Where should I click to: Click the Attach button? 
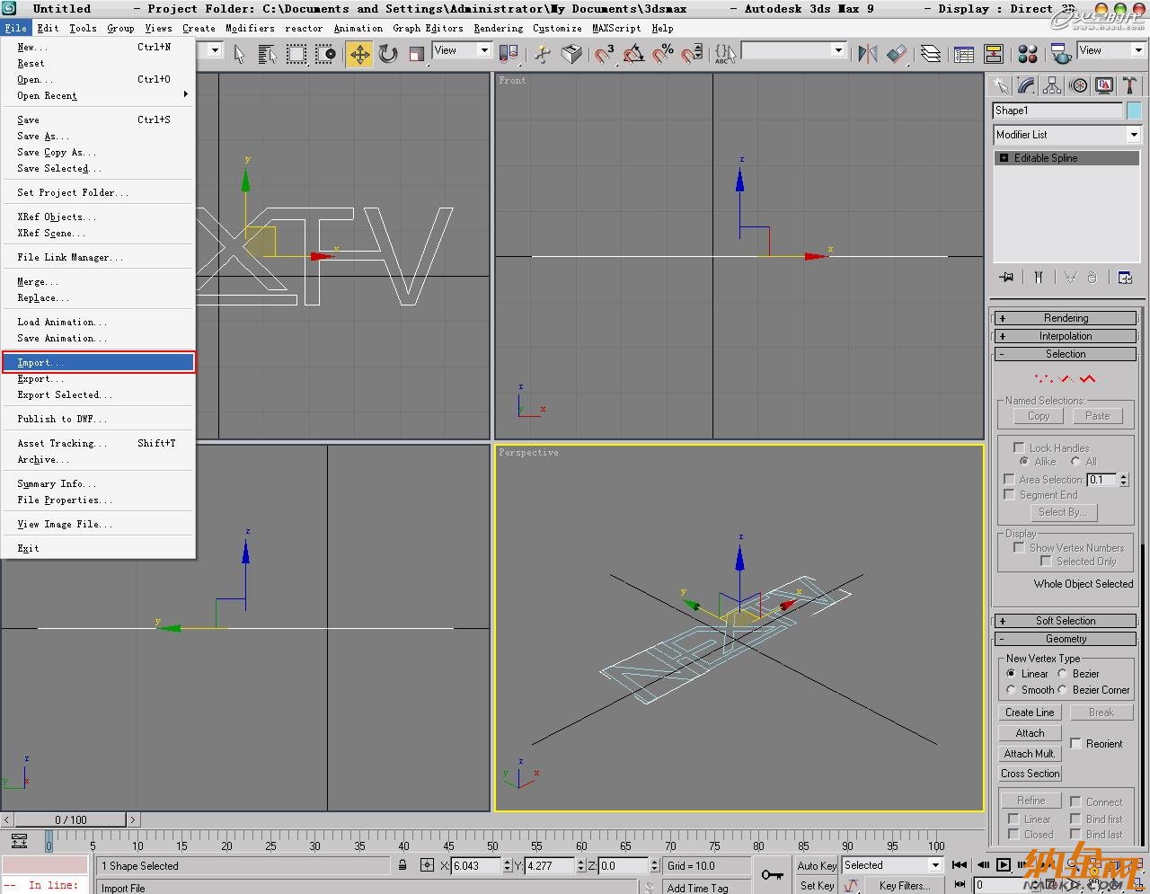[x=1031, y=733]
